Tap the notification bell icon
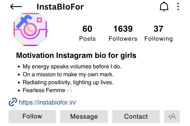 coord(164,6)
